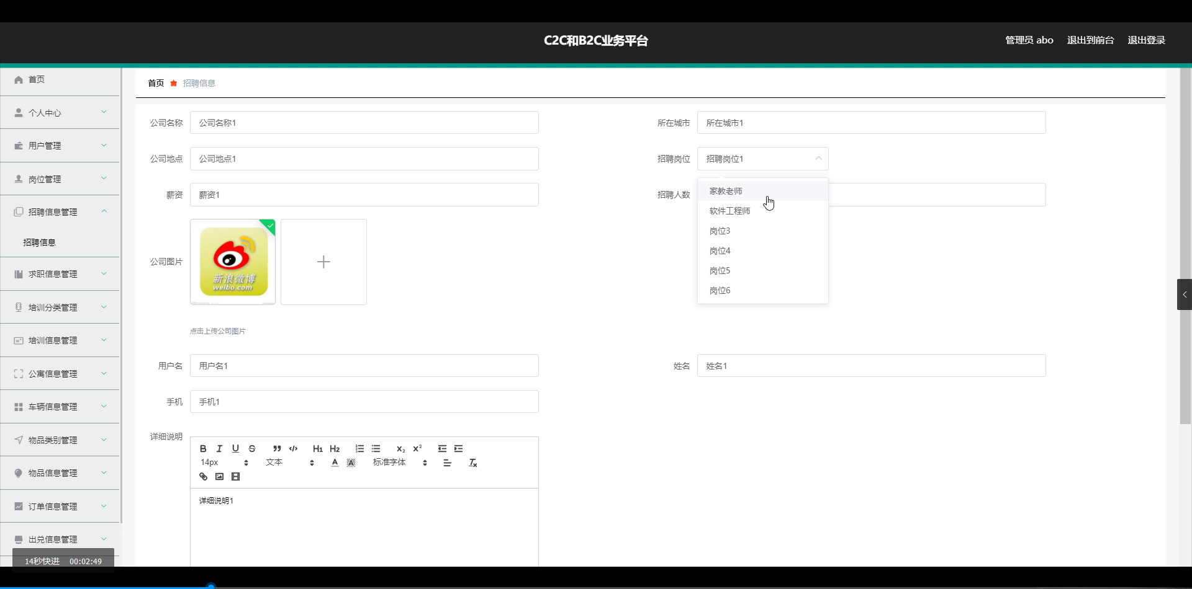Insert an image via the editor image icon
This screenshot has width=1192, height=589.
pyautogui.click(x=219, y=476)
